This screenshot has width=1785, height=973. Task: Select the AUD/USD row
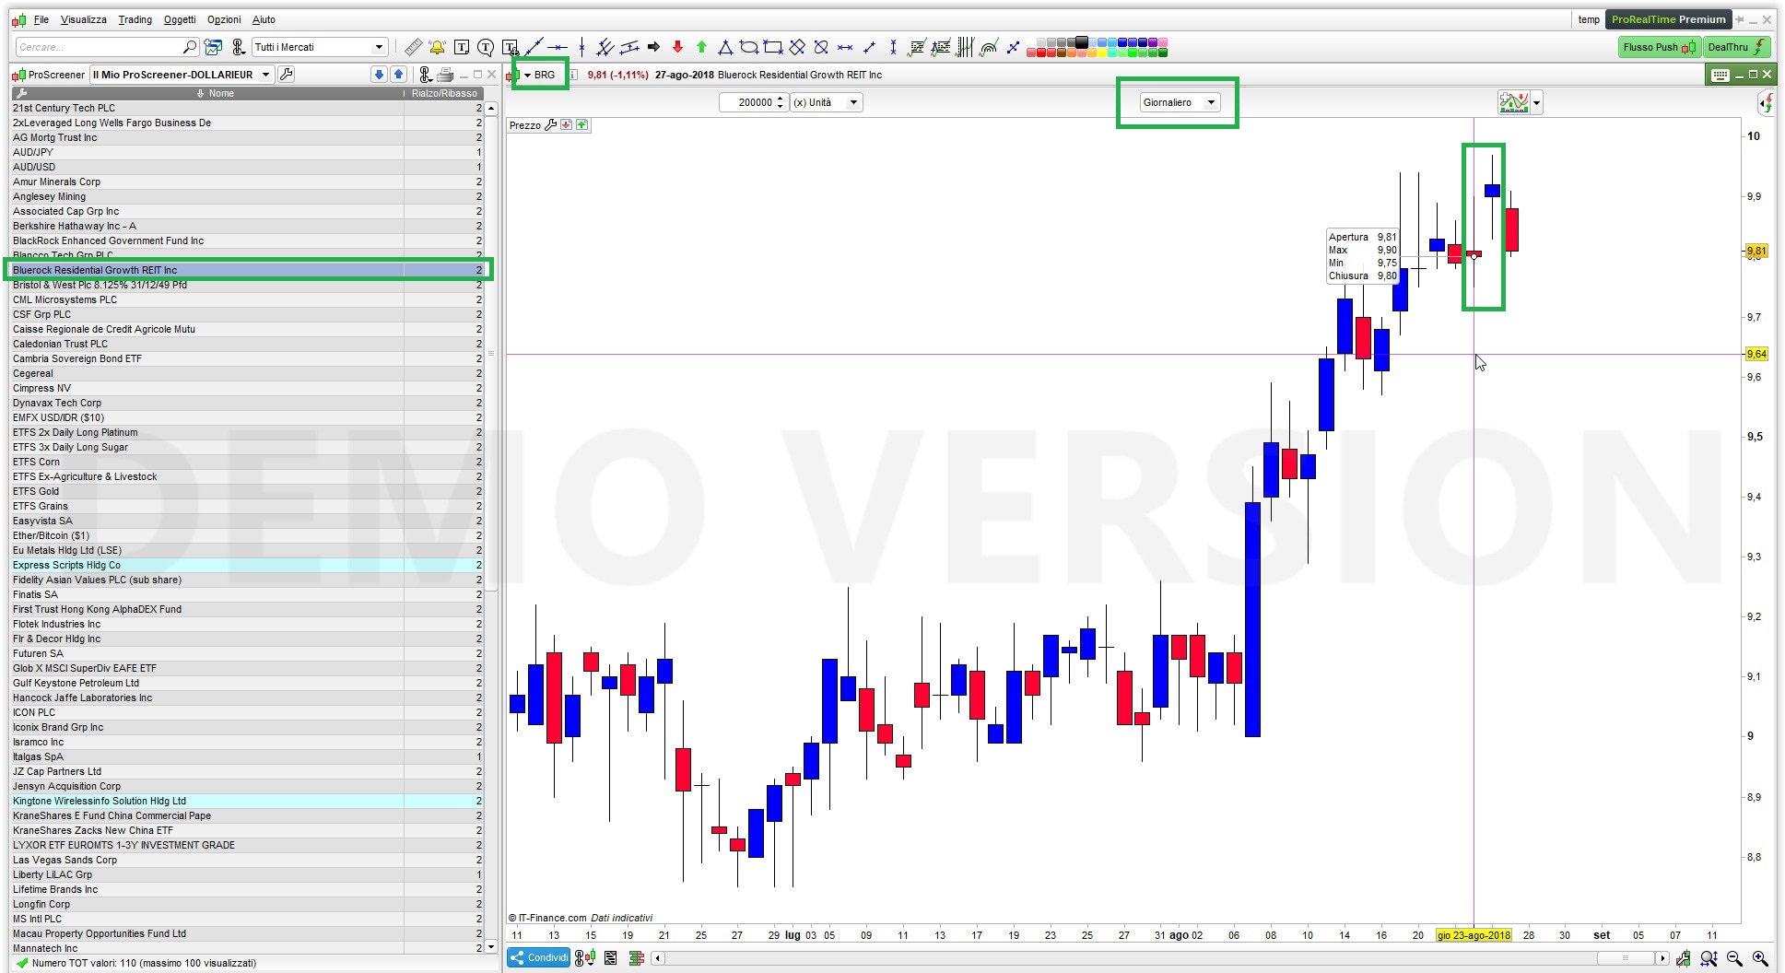248,167
